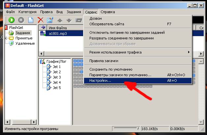Image resolution: width=207 pixels, height=135 pixels.
Task: Open the Категория menu
Action: (27, 12)
